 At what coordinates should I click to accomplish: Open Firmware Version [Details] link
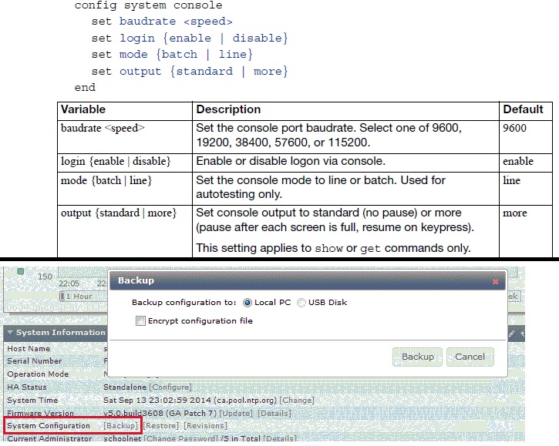274,414
